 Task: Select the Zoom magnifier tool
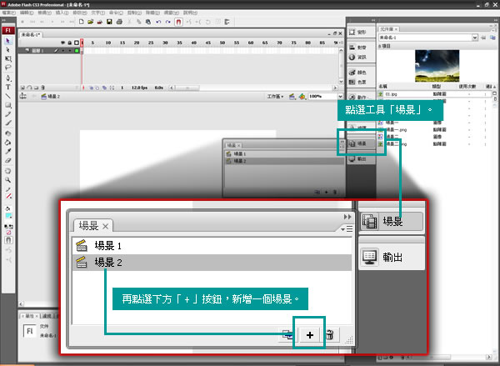[x=8, y=180]
